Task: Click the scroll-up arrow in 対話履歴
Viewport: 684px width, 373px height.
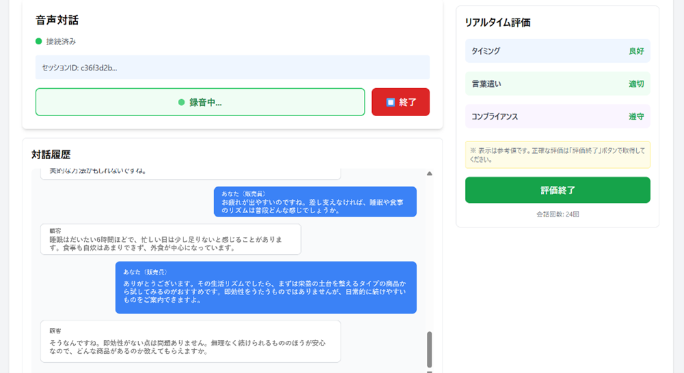Action: 430,174
